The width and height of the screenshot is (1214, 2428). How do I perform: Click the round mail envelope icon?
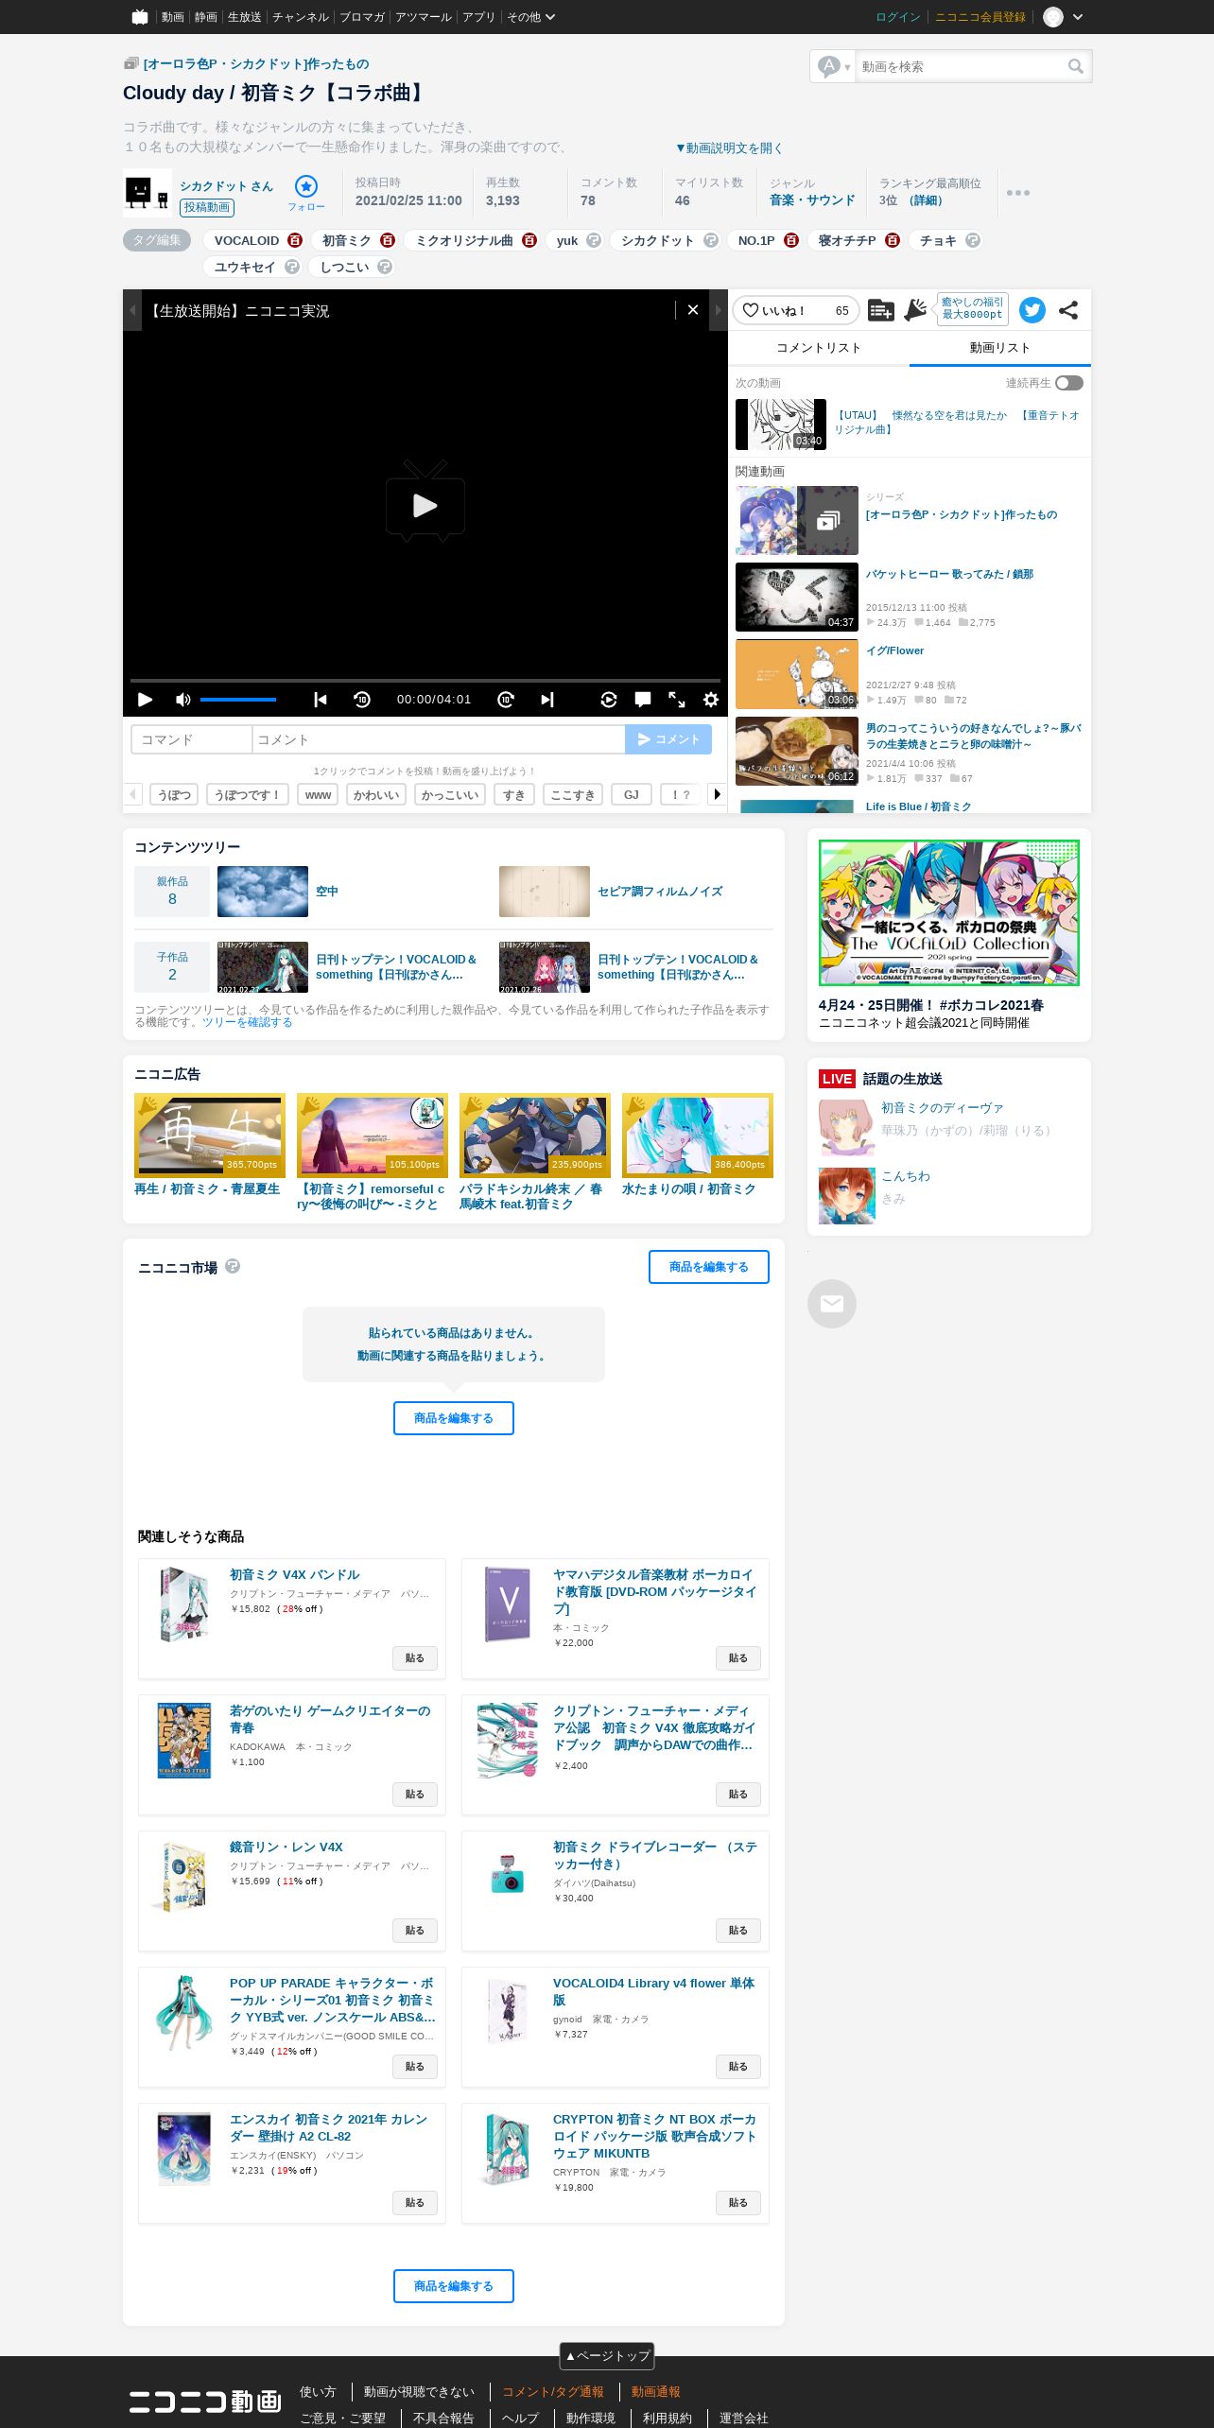click(x=832, y=1304)
